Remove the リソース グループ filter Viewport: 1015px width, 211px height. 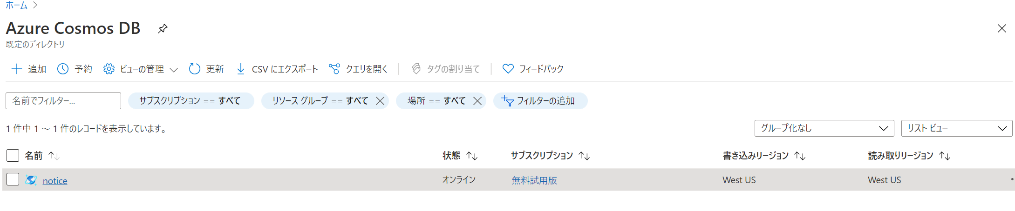380,101
